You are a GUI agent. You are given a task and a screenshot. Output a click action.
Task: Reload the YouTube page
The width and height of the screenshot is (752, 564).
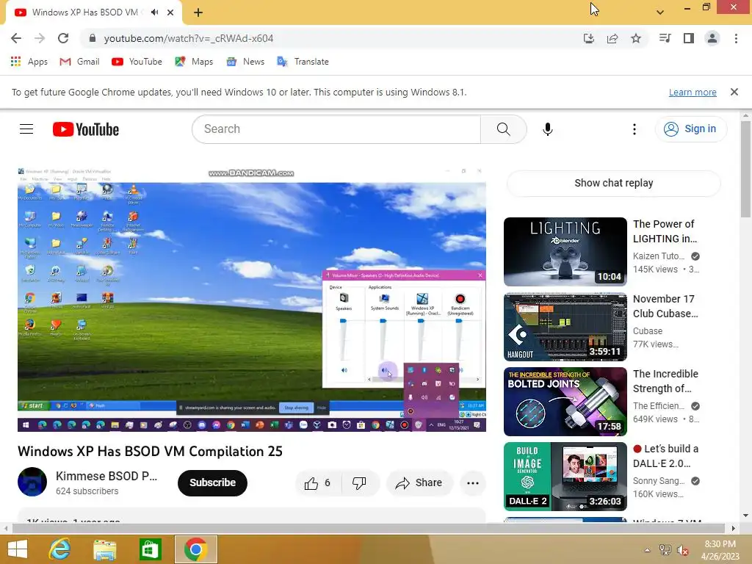click(x=63, y=38)
